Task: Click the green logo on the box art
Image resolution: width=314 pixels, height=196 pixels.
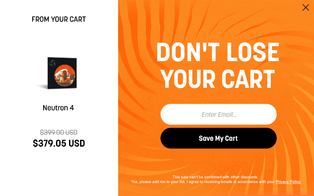Action: point(51,62)
